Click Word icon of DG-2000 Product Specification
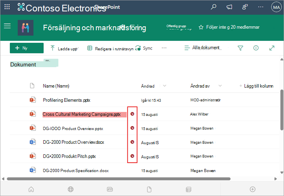This screenshot has height=196, width=284. (x=33, y=170)
